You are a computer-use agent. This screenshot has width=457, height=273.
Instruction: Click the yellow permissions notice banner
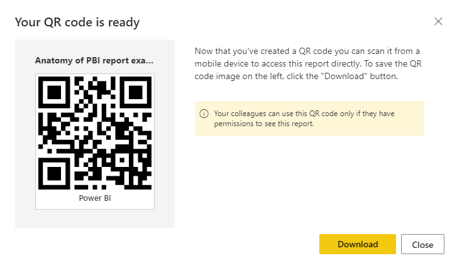click(309, 118)
